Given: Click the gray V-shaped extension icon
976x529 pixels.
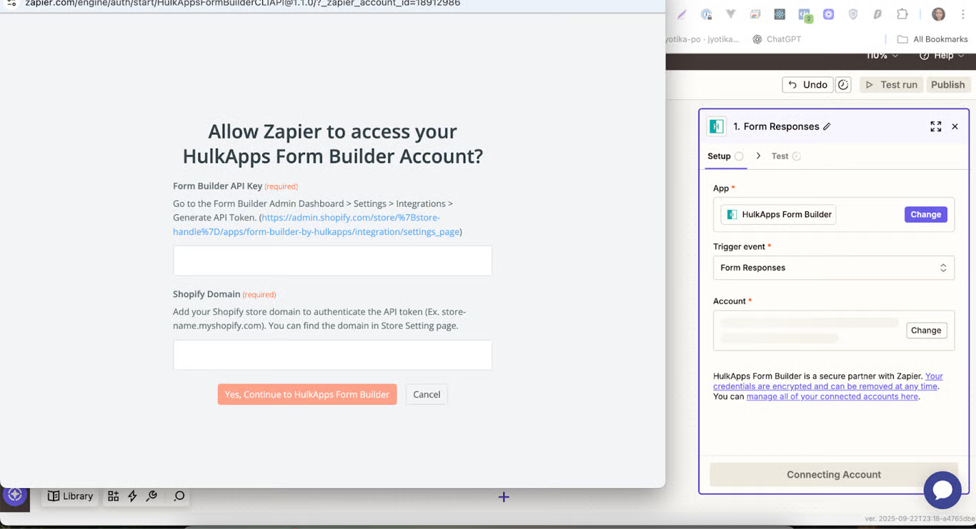Looking at the screenshot, I should [730, 14].
